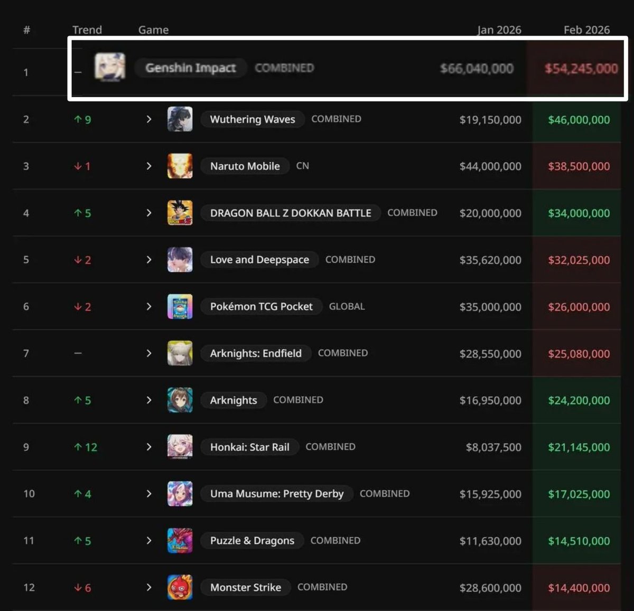Open the Puzzle & Dragons name tag
The image size is (634, 611).
click(252, 541)
